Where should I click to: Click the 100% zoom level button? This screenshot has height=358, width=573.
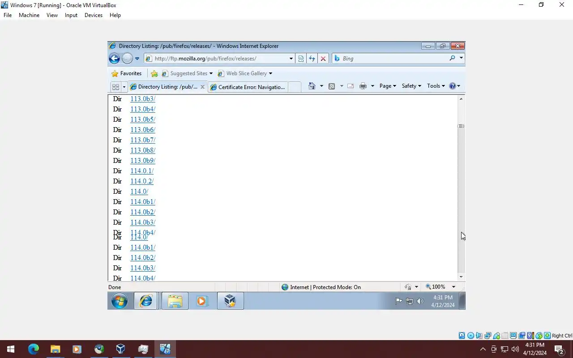[436, 287]
